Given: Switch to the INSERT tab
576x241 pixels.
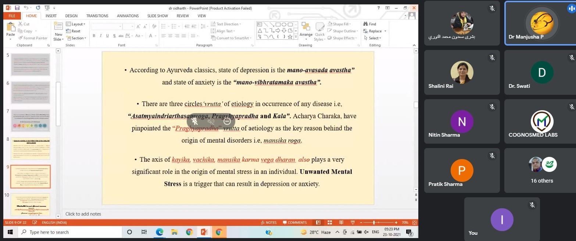Looking at the screenshot, I should 51,16.
